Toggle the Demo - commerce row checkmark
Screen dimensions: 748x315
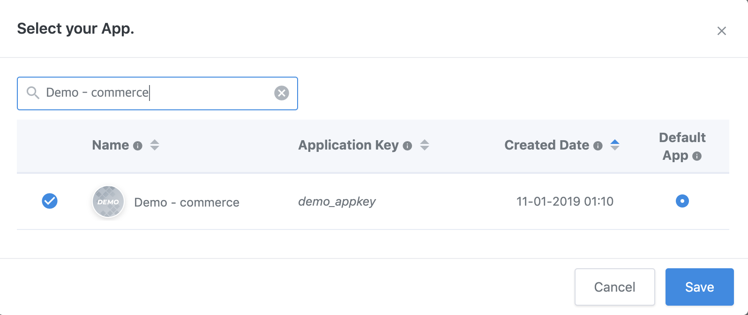(50, 201)
